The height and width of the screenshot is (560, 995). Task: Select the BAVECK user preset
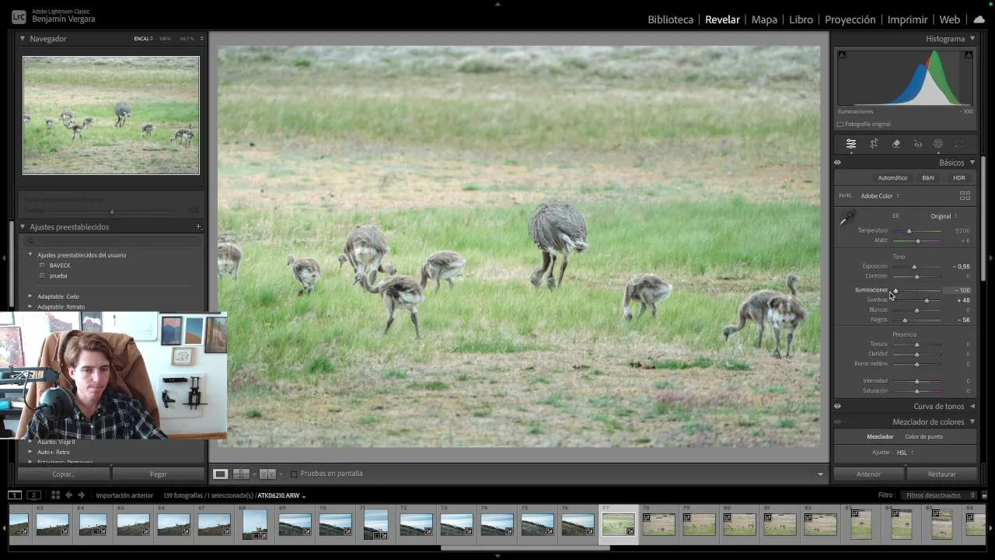click(x=60, y=265)
